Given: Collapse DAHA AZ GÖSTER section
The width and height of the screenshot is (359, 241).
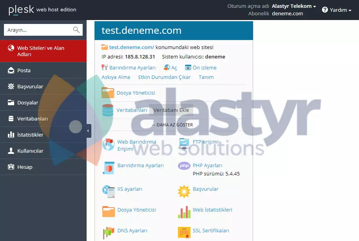Looking at the screenshot, I should [x=172, y=124].
